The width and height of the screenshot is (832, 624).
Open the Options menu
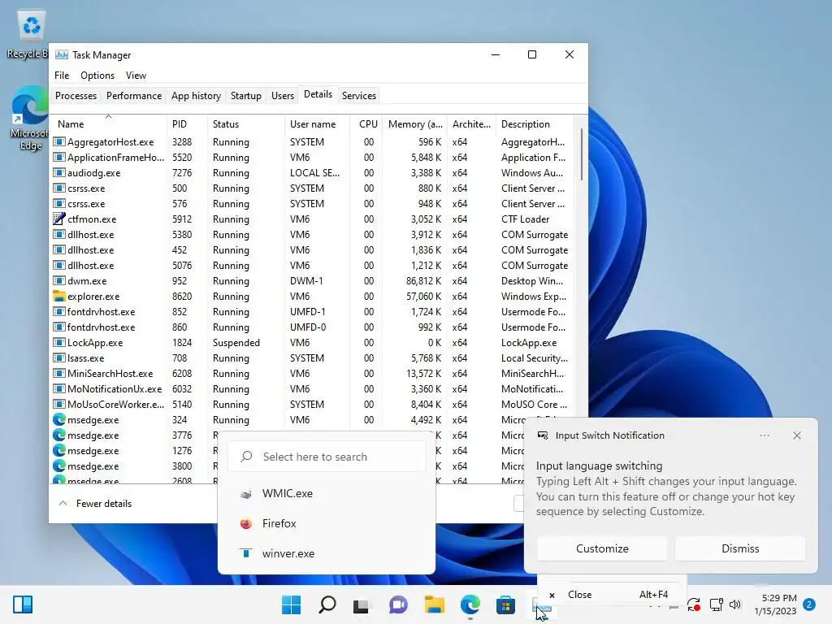pyautogui.click(x=97, y=76)
